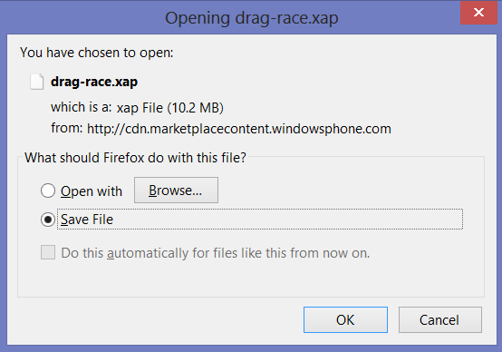Close the dialog with the red X
Viewport: 502px width, 352px height.
point(478,13)
